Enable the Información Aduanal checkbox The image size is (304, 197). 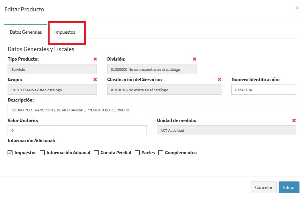42,153
